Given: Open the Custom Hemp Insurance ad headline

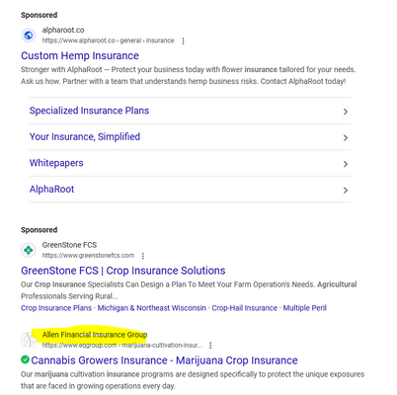Looking at the screenshot, I should (x=80, y=55).
